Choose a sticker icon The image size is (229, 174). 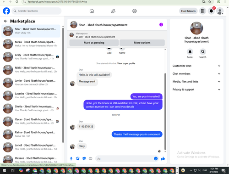pos(84,158)
